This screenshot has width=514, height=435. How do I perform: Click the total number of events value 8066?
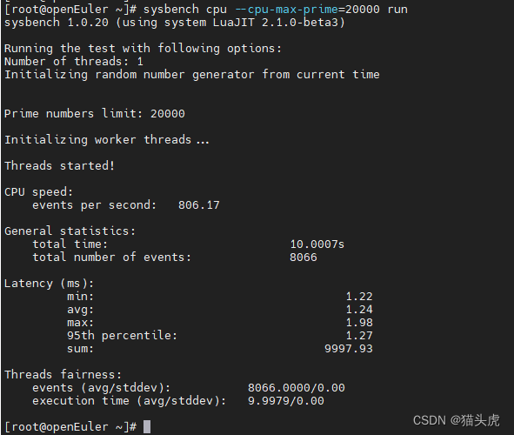coord(304,258)
